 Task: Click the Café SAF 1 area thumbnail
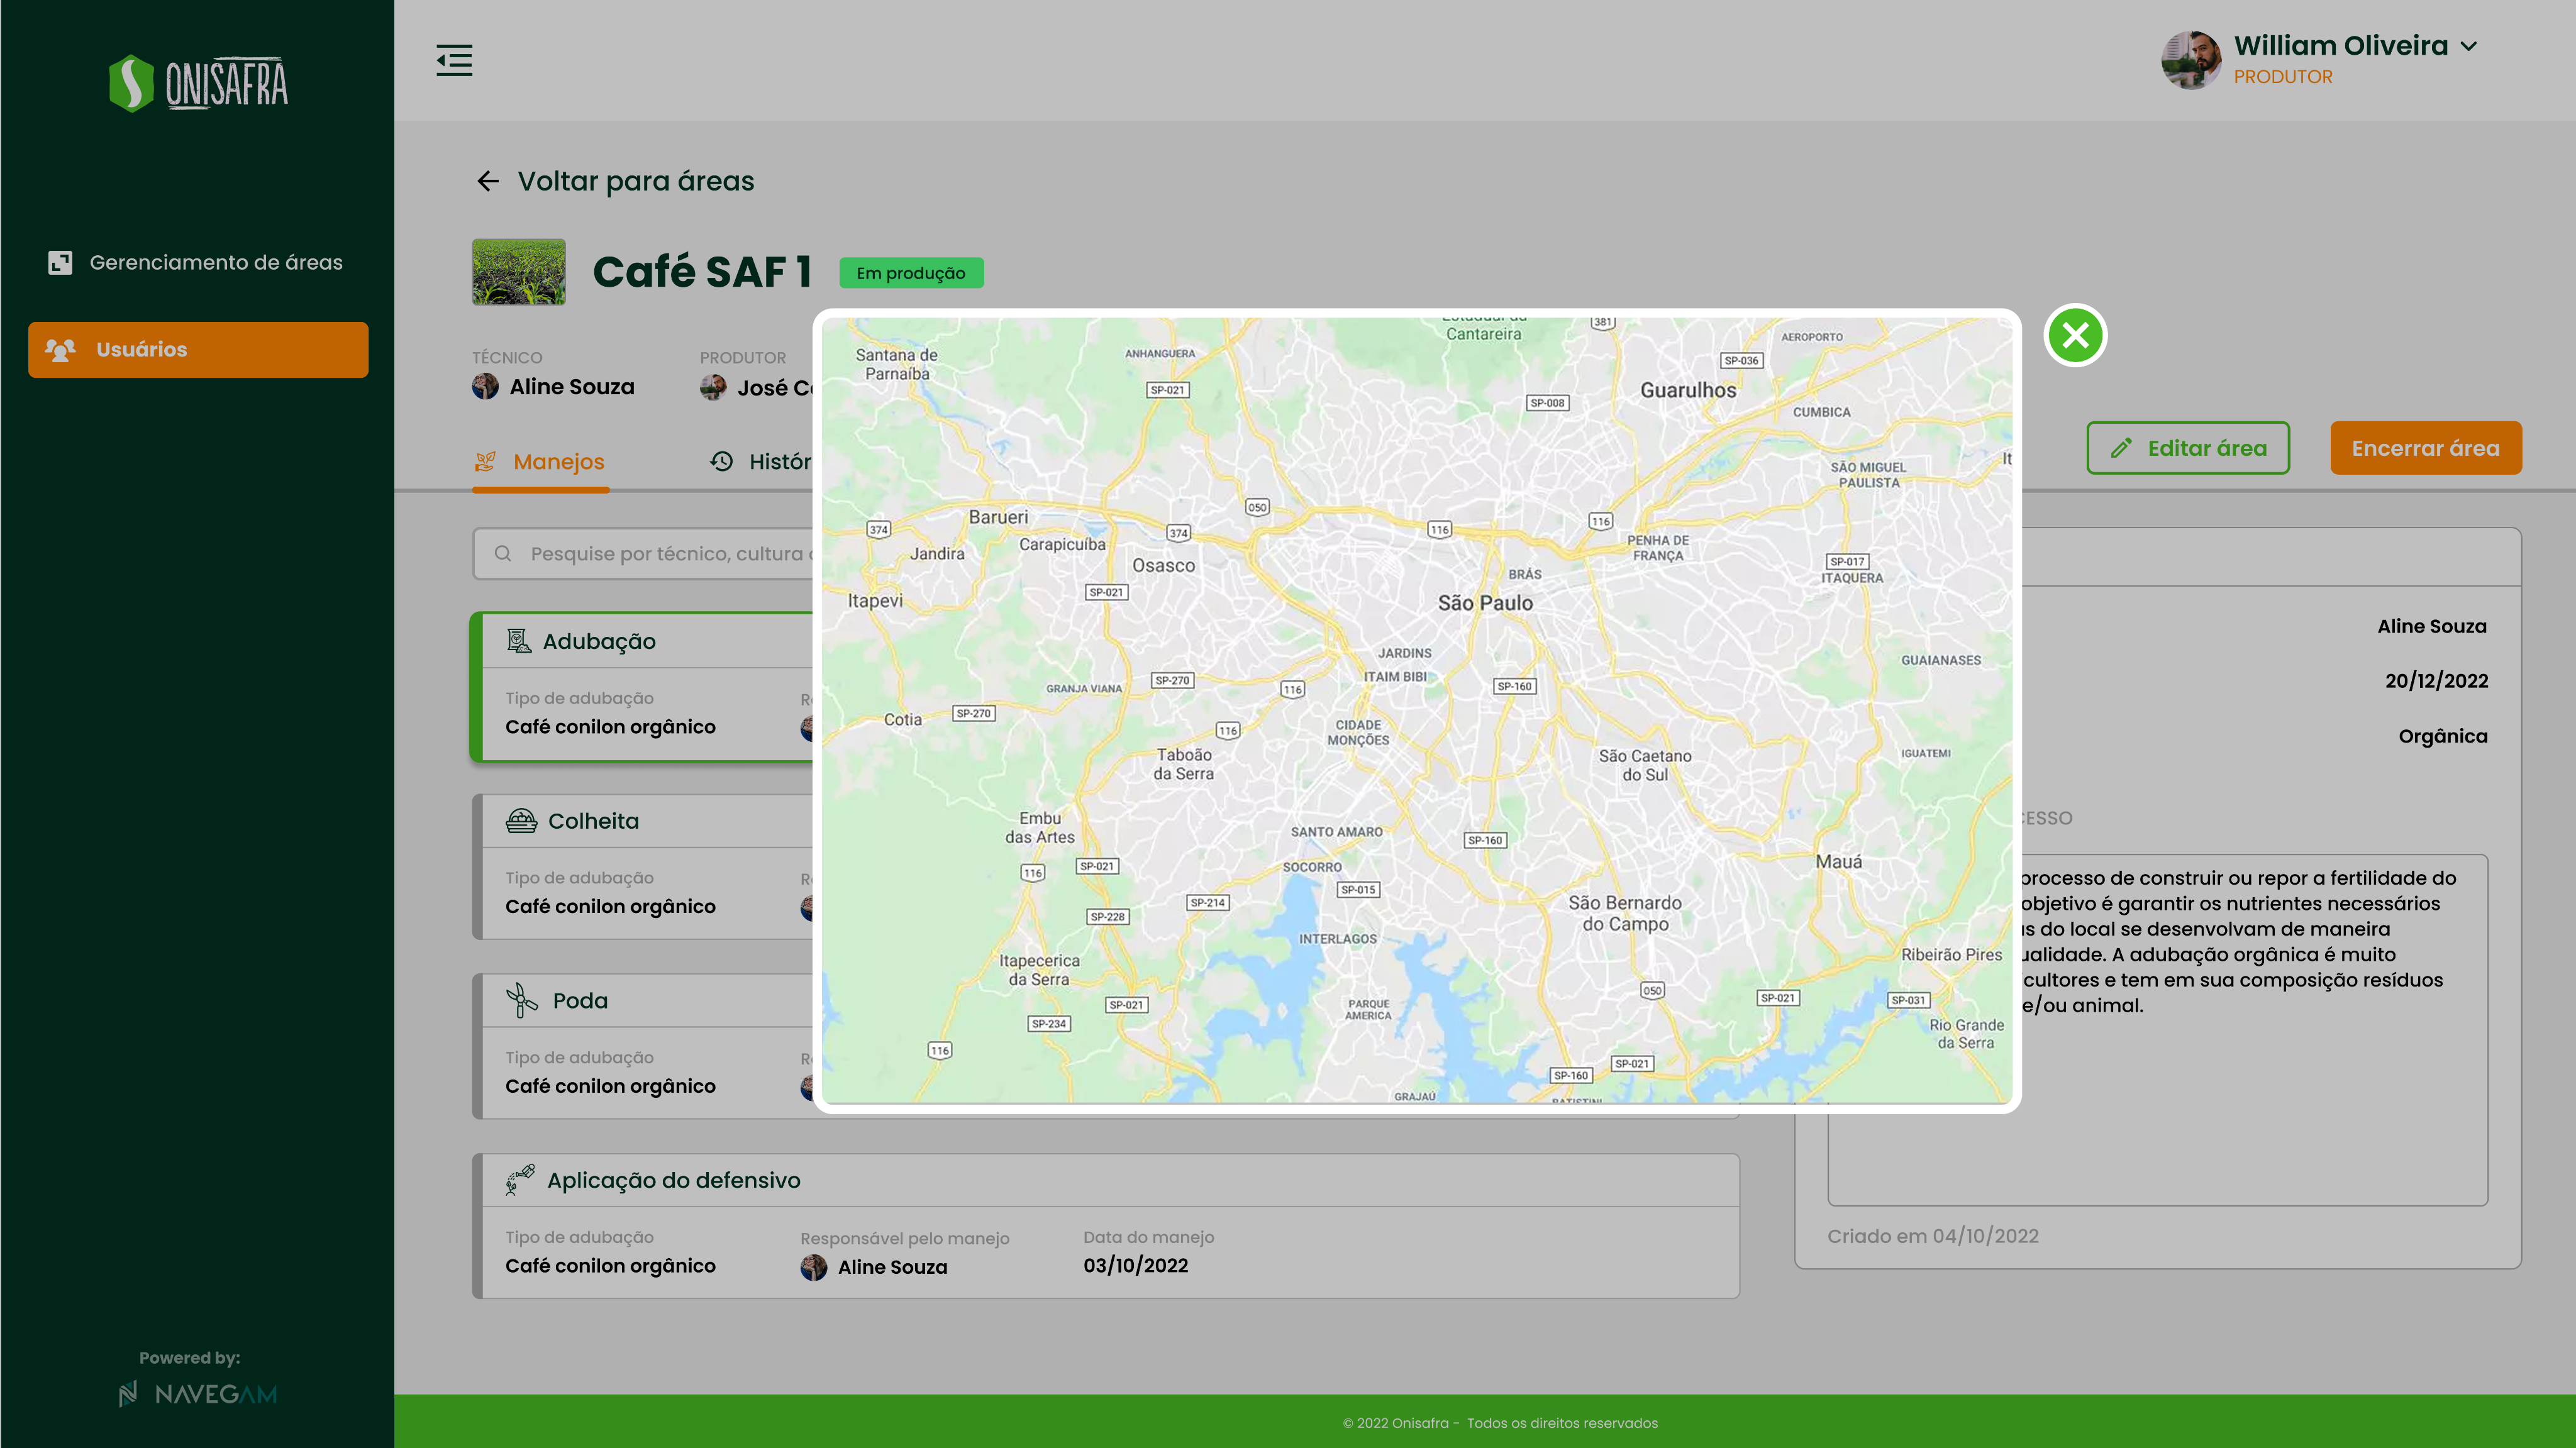point(518,271)
